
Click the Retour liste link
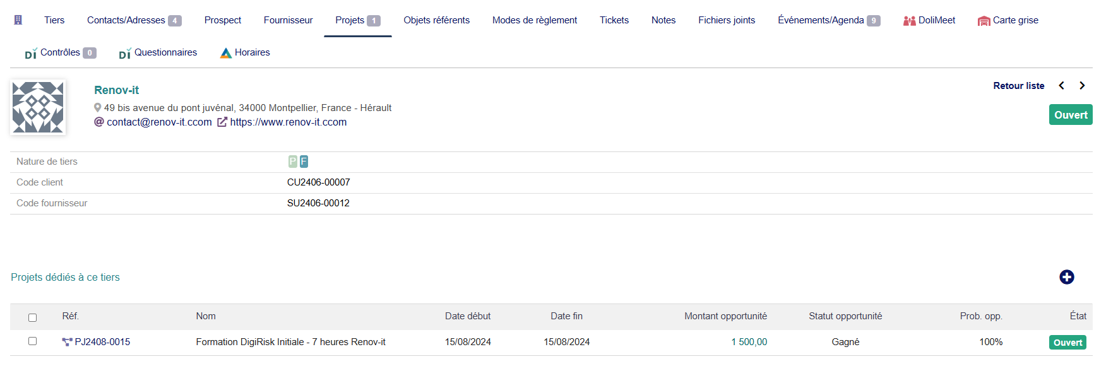tap(1019, 86)
